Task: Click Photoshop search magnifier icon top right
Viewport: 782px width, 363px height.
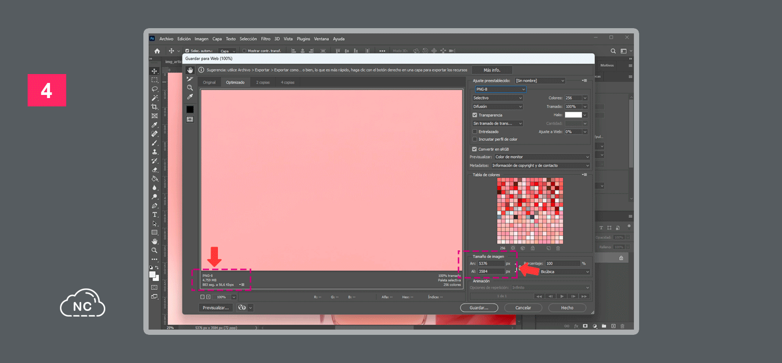Action: click(614, 51)
